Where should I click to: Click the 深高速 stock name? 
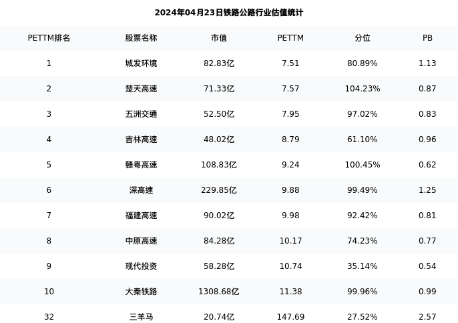click(x=141, y=190)
